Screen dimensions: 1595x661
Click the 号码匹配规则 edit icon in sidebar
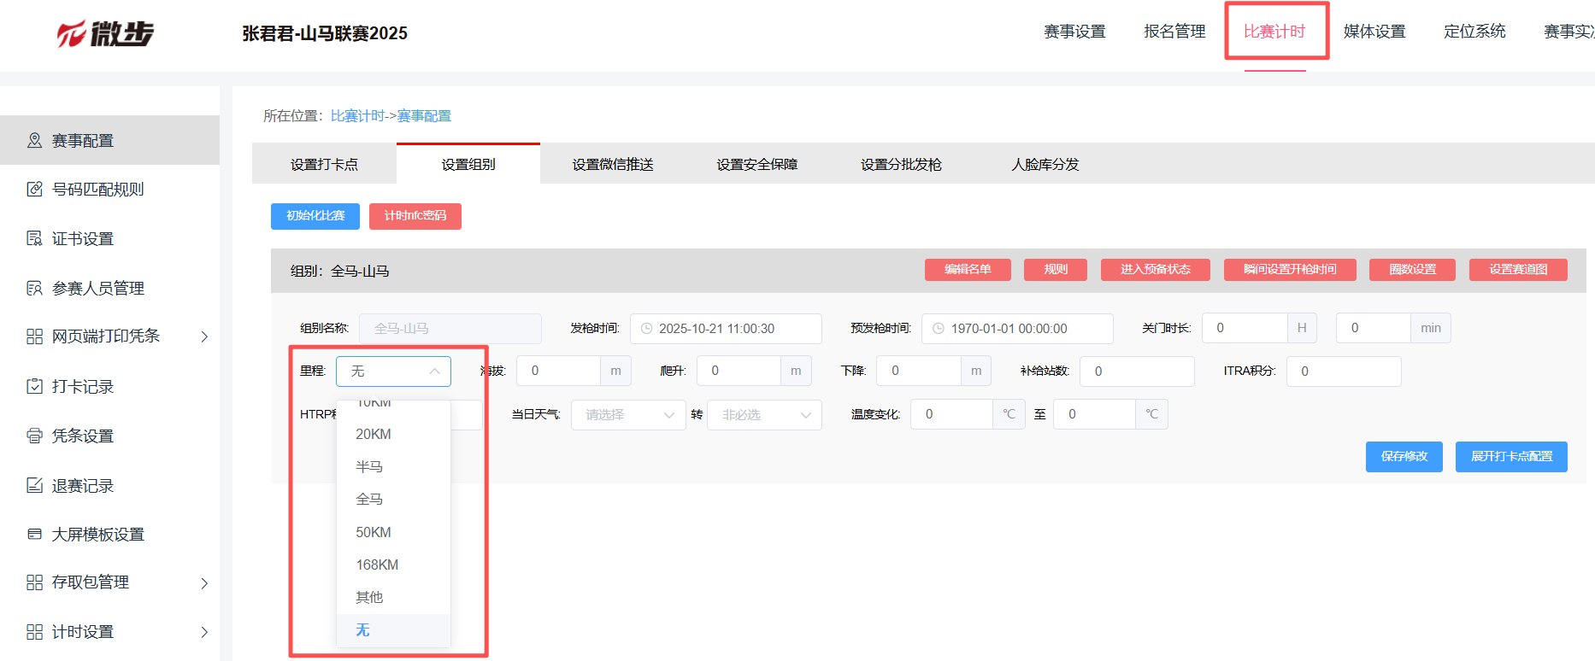pos(34,190)
